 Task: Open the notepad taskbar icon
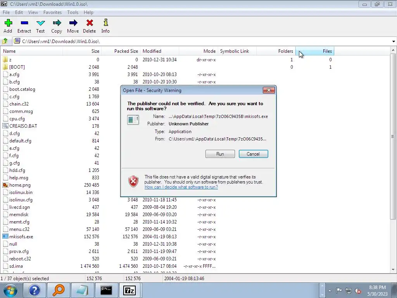point(82,290)
